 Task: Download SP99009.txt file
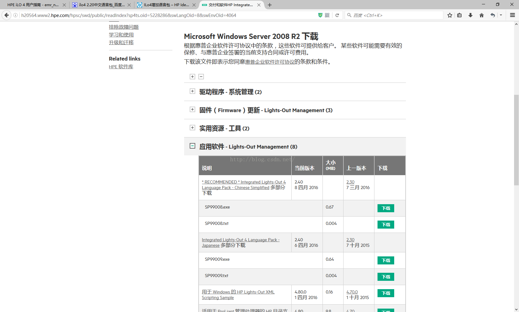tap(386, 277)
